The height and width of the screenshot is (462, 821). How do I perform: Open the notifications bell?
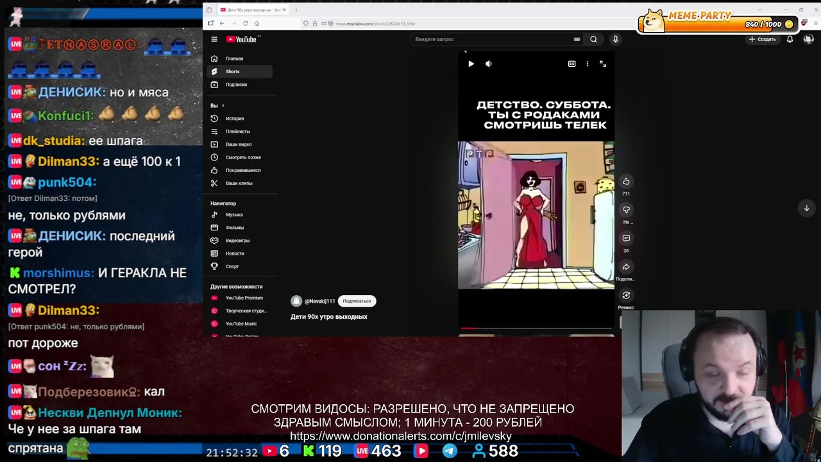tap(790, 39)
